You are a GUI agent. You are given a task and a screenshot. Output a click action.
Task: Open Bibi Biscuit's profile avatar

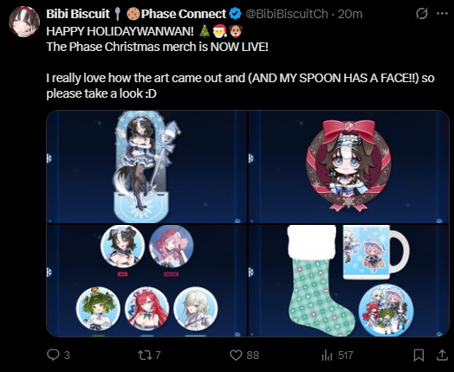pyautogui.click(x=24, y=22)
